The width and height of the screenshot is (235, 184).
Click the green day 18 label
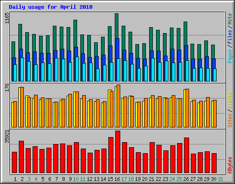[131, 179]
